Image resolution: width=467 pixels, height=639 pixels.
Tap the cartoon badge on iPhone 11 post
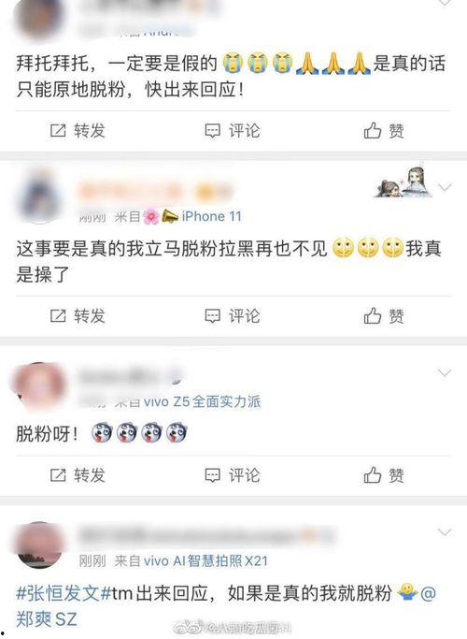(x=403, y=182)
